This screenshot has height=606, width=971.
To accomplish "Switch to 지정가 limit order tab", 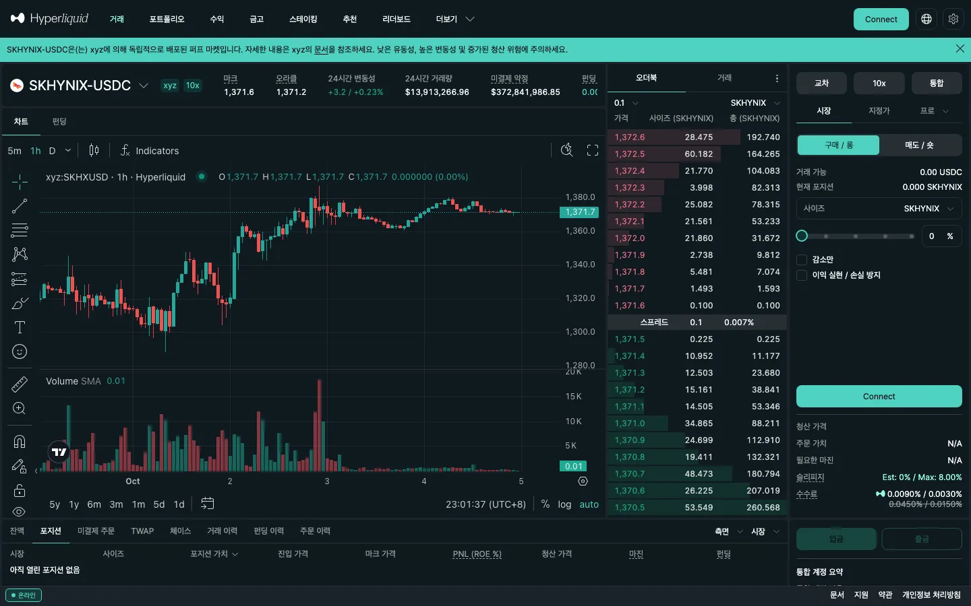I will point(879,111).
